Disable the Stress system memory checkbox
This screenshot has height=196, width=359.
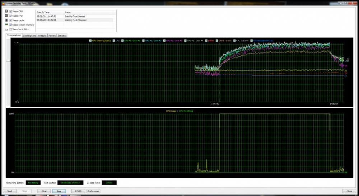click(11, 25)
